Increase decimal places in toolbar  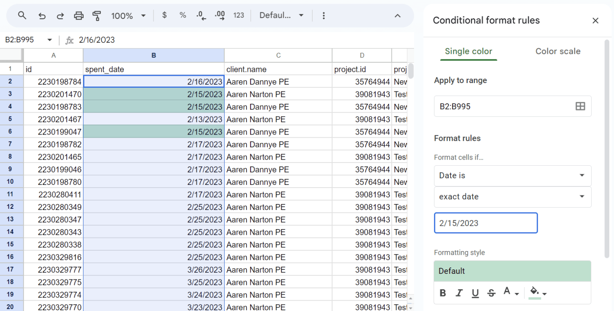click(219, 15)
